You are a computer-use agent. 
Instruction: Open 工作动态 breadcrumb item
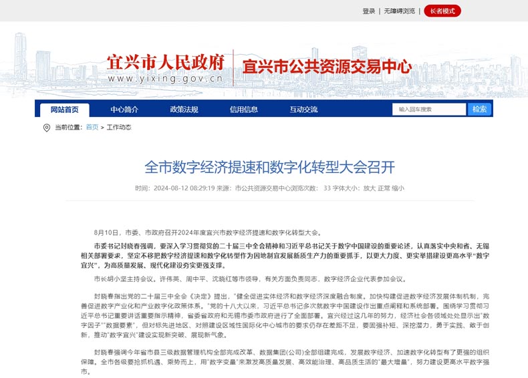tap(119, 128)
